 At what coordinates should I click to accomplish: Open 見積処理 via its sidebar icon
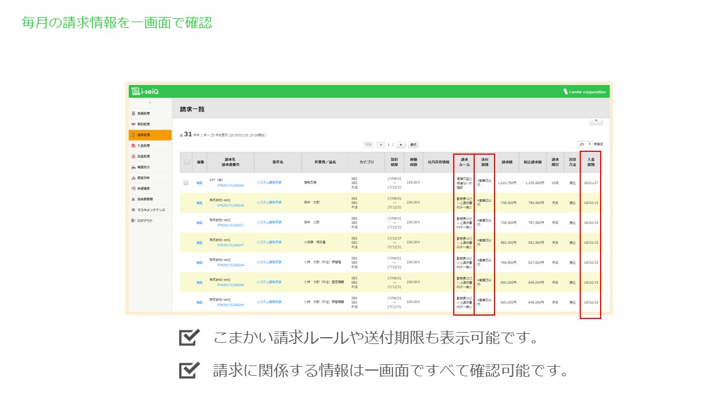coord(133,114)
